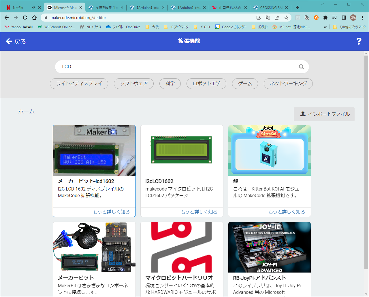The height and width of the screenshot is (297, 369).
Task: Filter by ゲーム category
Action: pyautogui.click(x=245, y=83)
